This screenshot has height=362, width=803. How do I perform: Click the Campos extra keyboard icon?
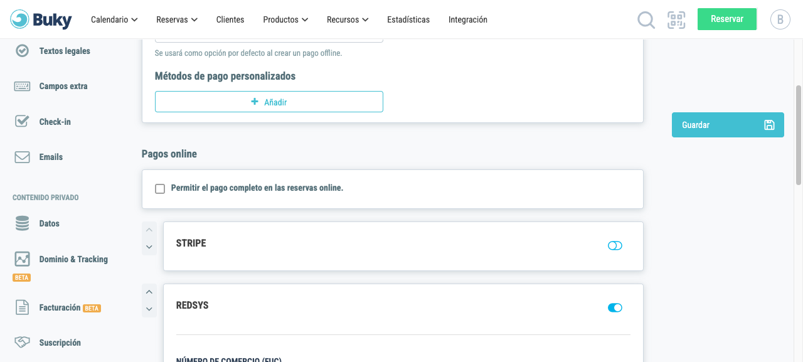coord(22,87)
